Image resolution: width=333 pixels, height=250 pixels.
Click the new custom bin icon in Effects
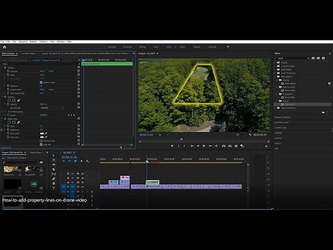[x=323, y=112]
